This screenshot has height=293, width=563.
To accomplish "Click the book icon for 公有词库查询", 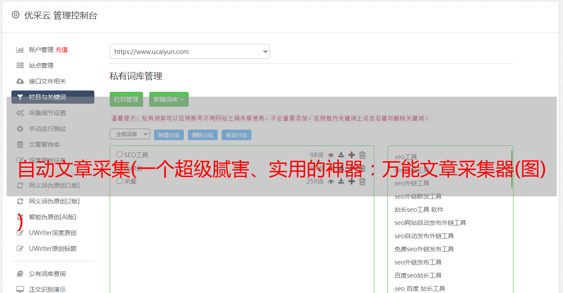I will click(x=20, y=274).
